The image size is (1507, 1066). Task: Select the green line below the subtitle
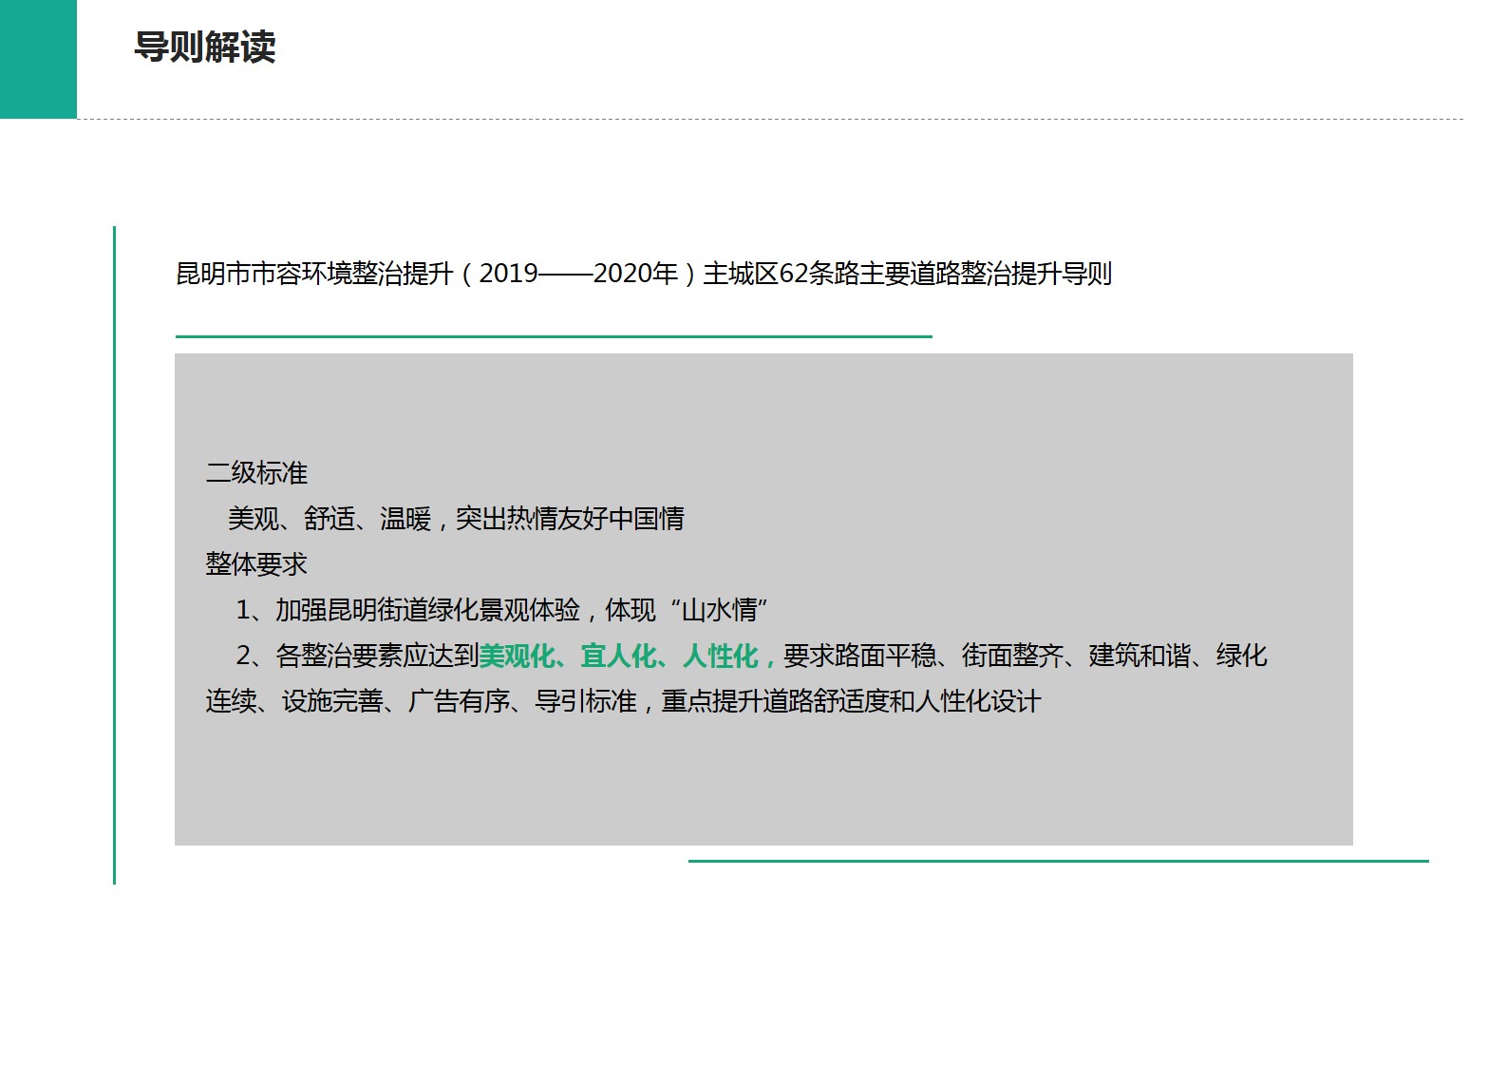(x=553, y=336)
